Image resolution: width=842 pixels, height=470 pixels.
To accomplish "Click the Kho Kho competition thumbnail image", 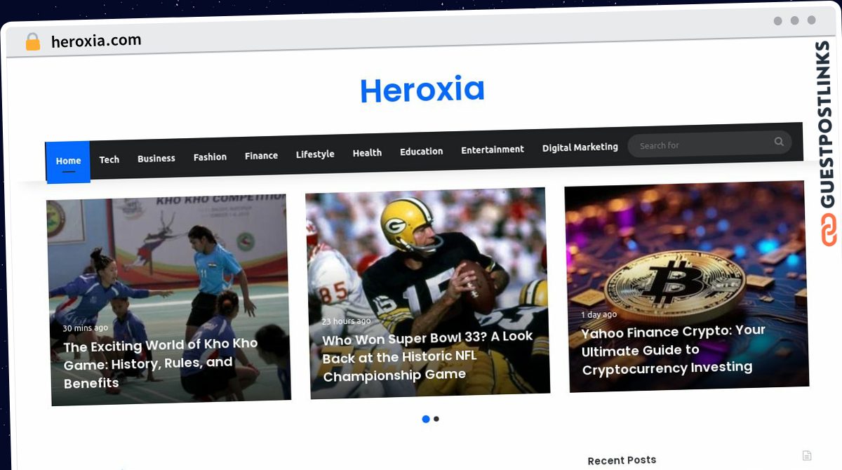I will coord(168,300).
